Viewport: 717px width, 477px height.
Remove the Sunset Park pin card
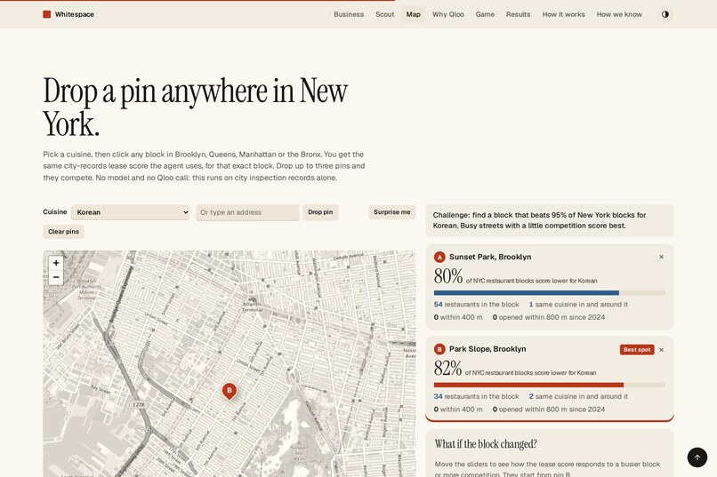[x=661, y=257]
